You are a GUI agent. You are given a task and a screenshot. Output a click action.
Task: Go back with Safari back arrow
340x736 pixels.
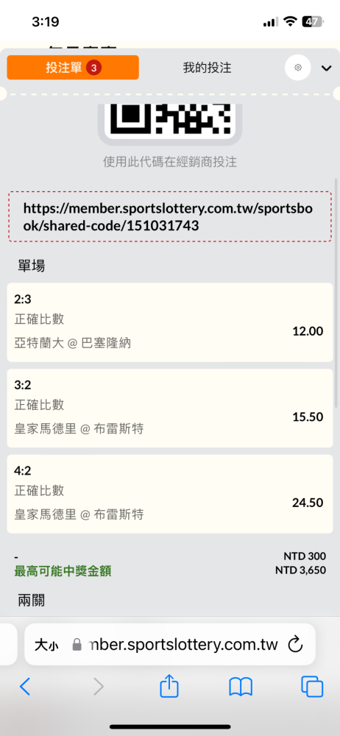[25, 687]
